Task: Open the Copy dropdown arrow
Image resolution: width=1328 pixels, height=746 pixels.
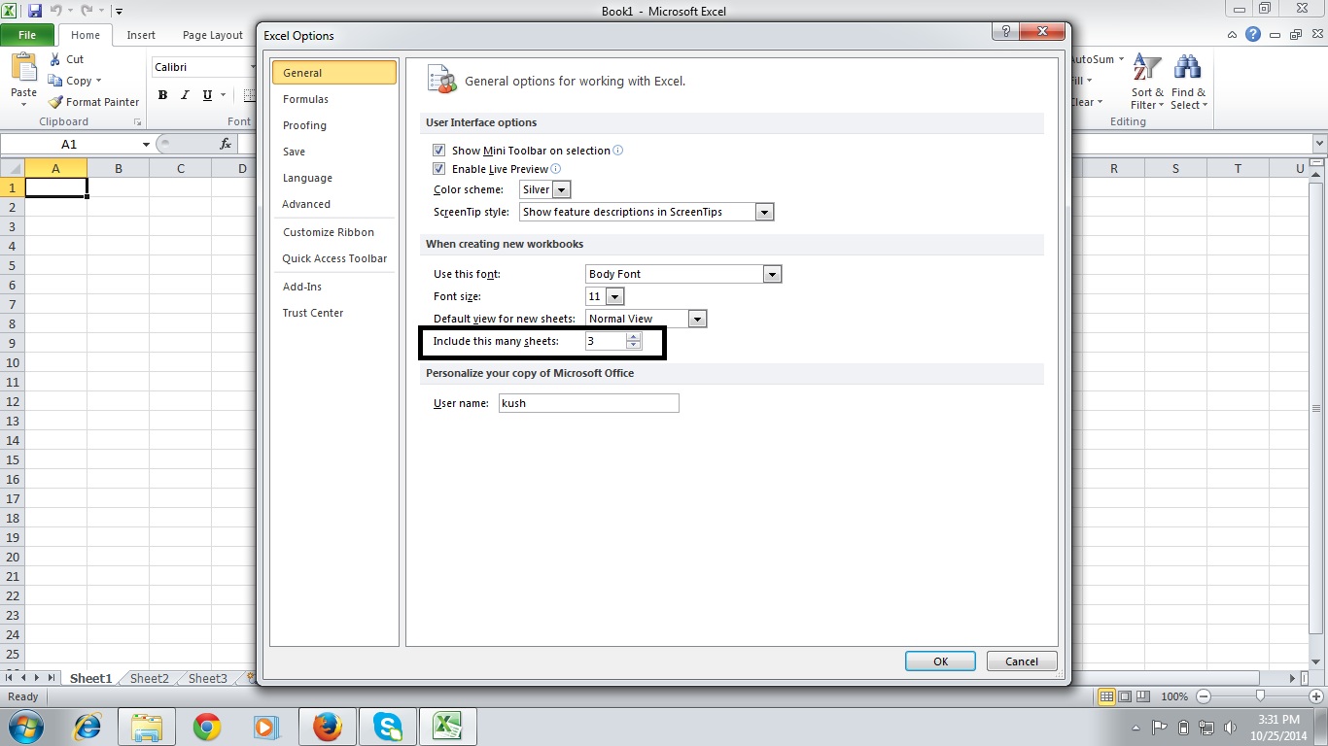Action: (98, 82)
